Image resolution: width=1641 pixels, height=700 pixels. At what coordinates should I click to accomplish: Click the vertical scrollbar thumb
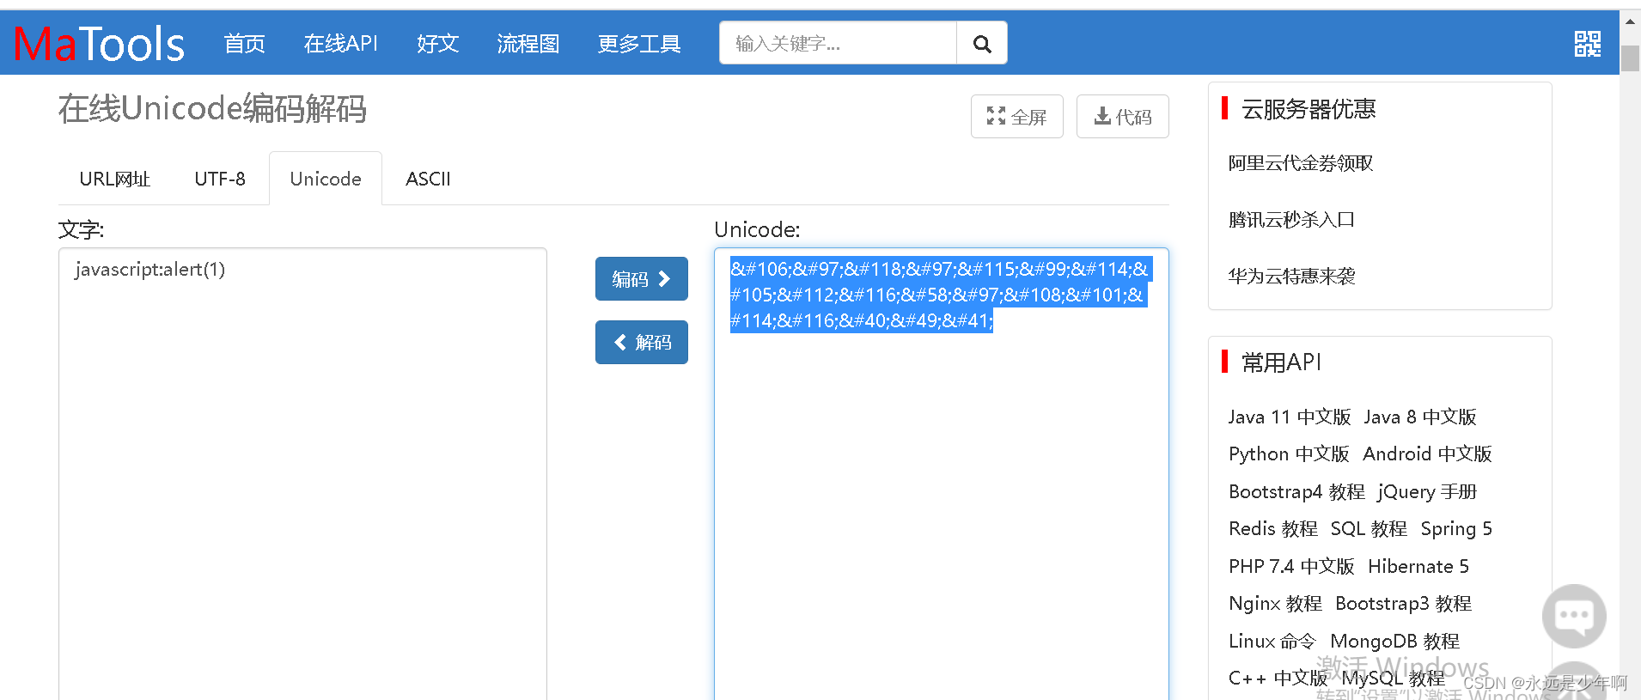(1630, 58)
